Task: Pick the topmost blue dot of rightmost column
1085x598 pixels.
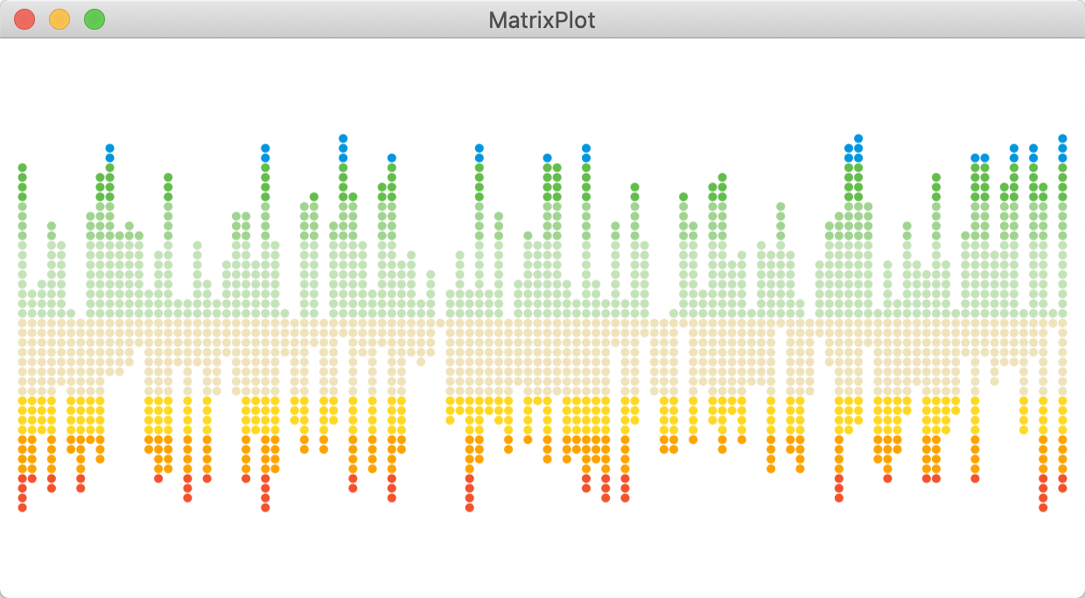Action: [x=1062, y=138]
